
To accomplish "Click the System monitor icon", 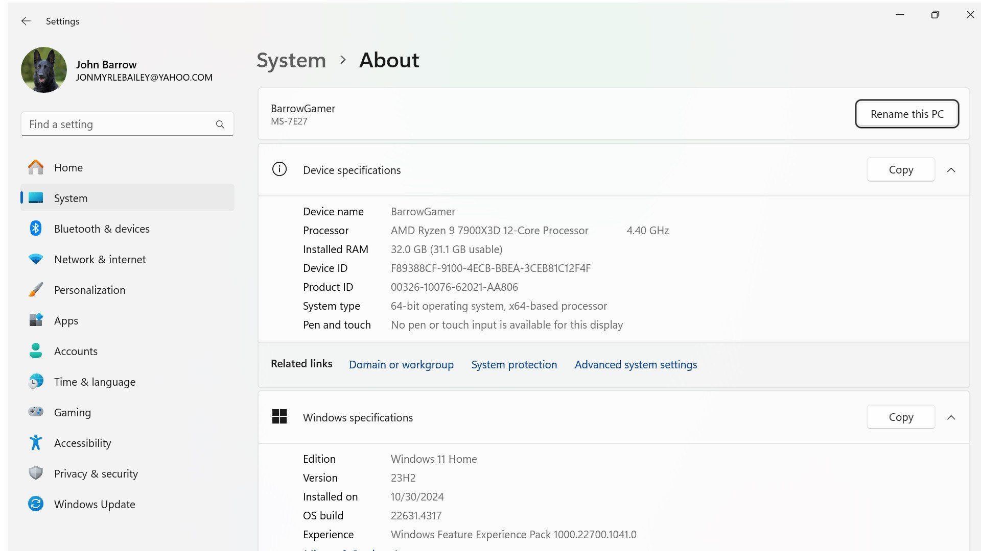I will pyautogui.click(x=36, y=198).
